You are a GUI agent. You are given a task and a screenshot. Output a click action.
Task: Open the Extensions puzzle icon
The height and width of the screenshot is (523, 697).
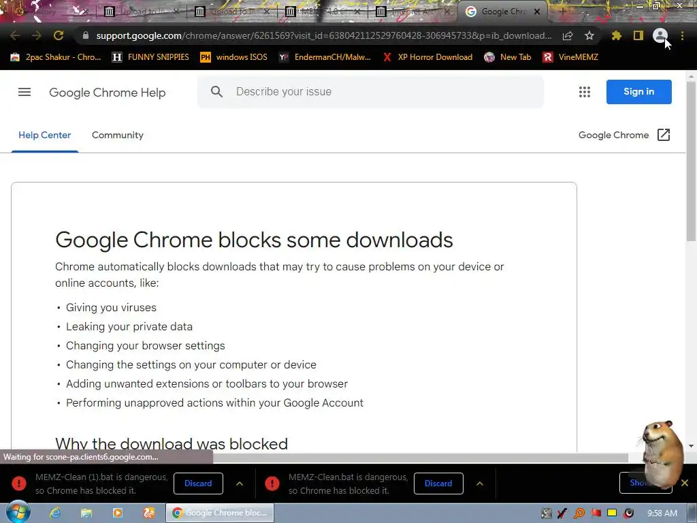pyautogui.click(x=617, y=35)
